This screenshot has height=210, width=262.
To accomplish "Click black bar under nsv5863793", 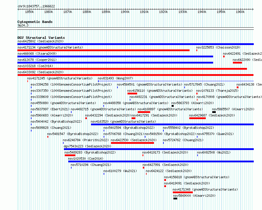I will tap(173, 106).
